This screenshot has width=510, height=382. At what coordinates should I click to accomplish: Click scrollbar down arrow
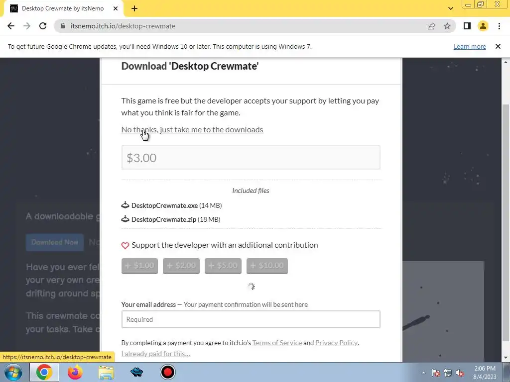[506, 358]
